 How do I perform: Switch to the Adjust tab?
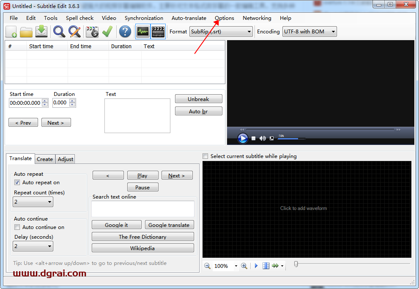point(66,159)
